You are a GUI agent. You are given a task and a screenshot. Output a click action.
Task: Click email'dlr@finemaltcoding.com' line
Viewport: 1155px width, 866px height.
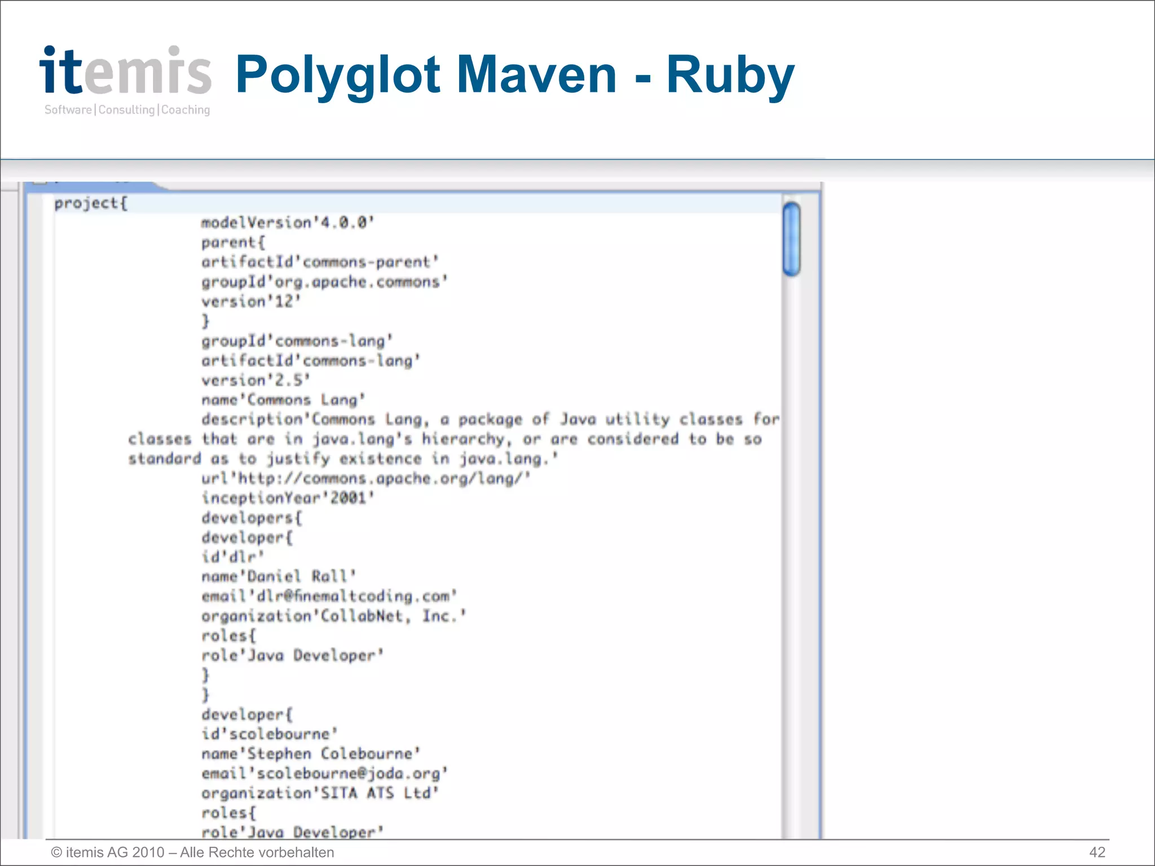[329, 597]
